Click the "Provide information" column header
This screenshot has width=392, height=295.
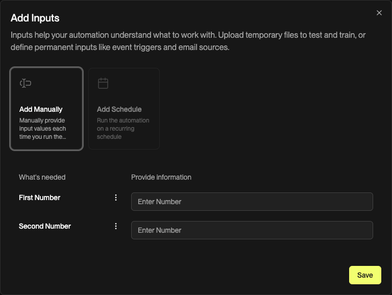(x=161, y=177)
